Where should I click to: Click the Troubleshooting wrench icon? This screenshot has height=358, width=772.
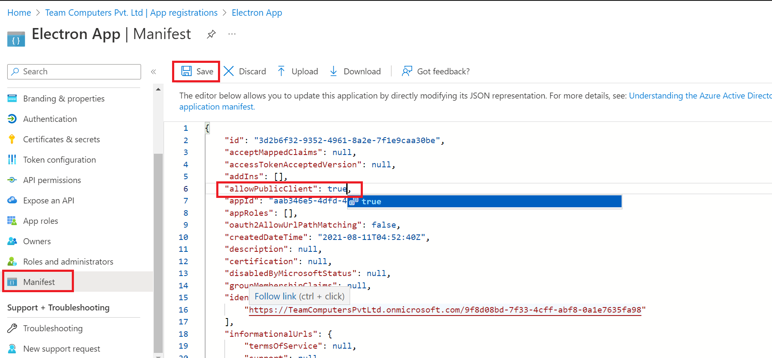[x=12, y=328]
